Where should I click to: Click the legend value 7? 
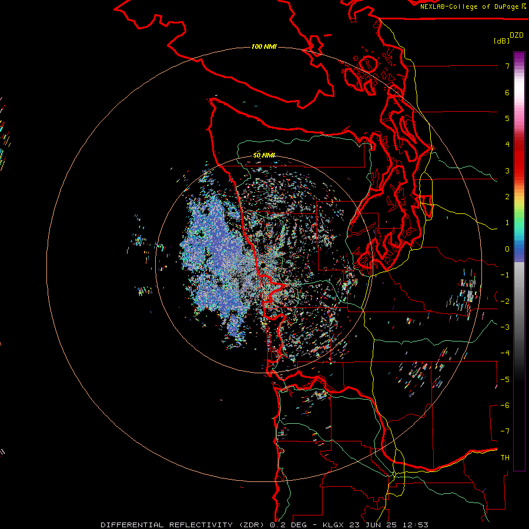(x=507, y=66)
